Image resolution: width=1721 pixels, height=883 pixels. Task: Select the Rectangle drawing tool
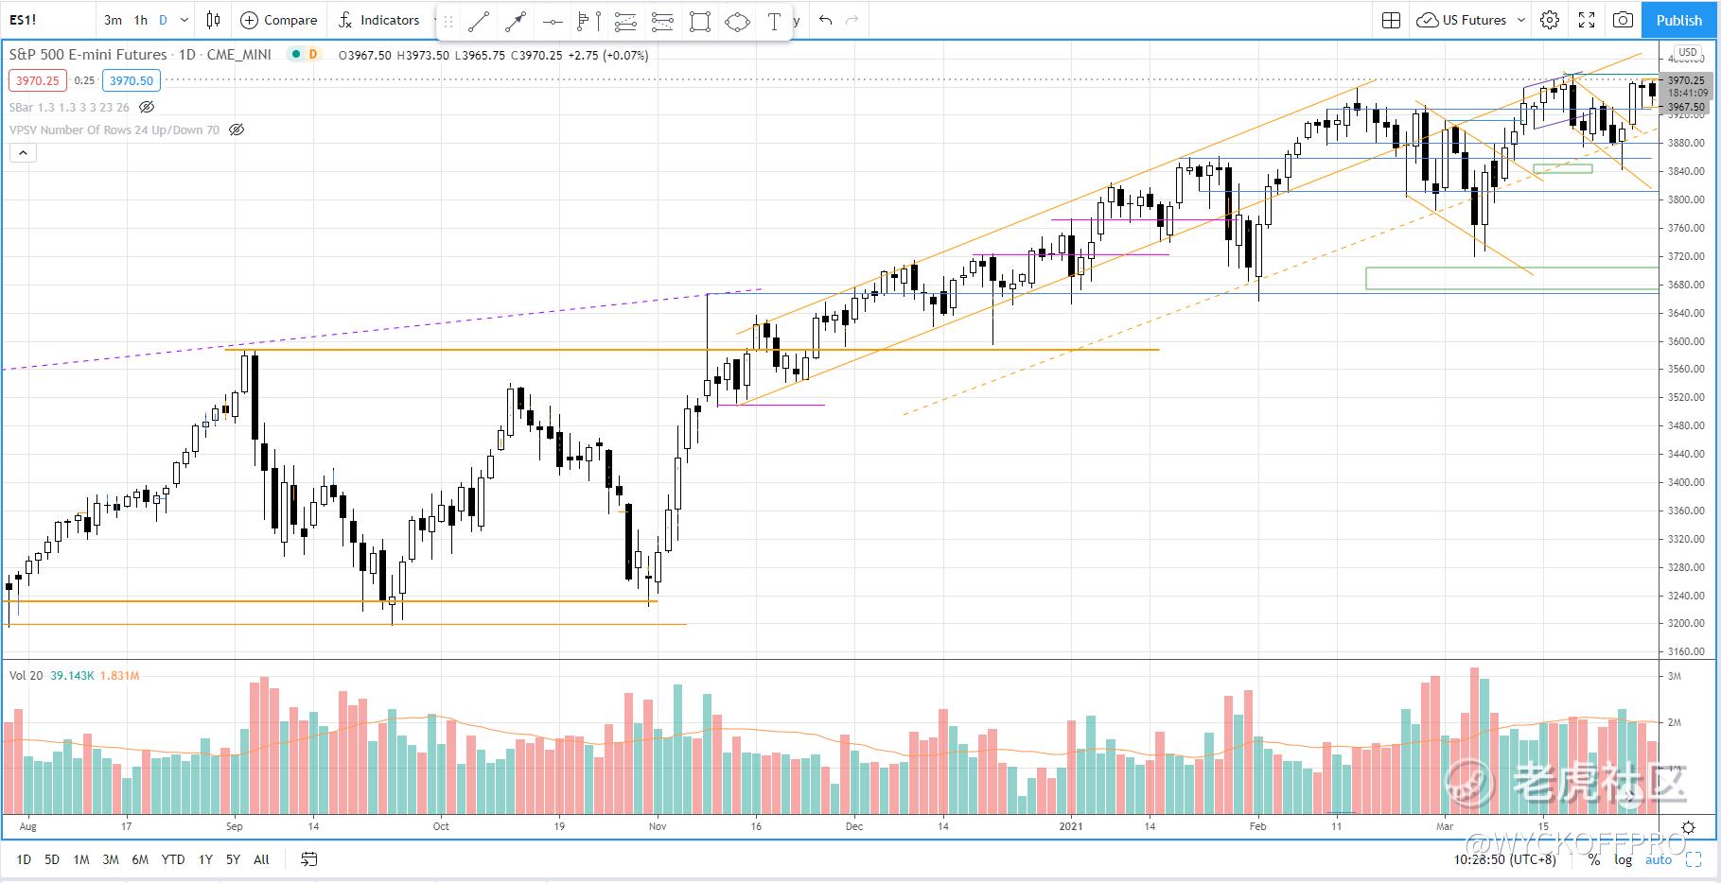700,21
